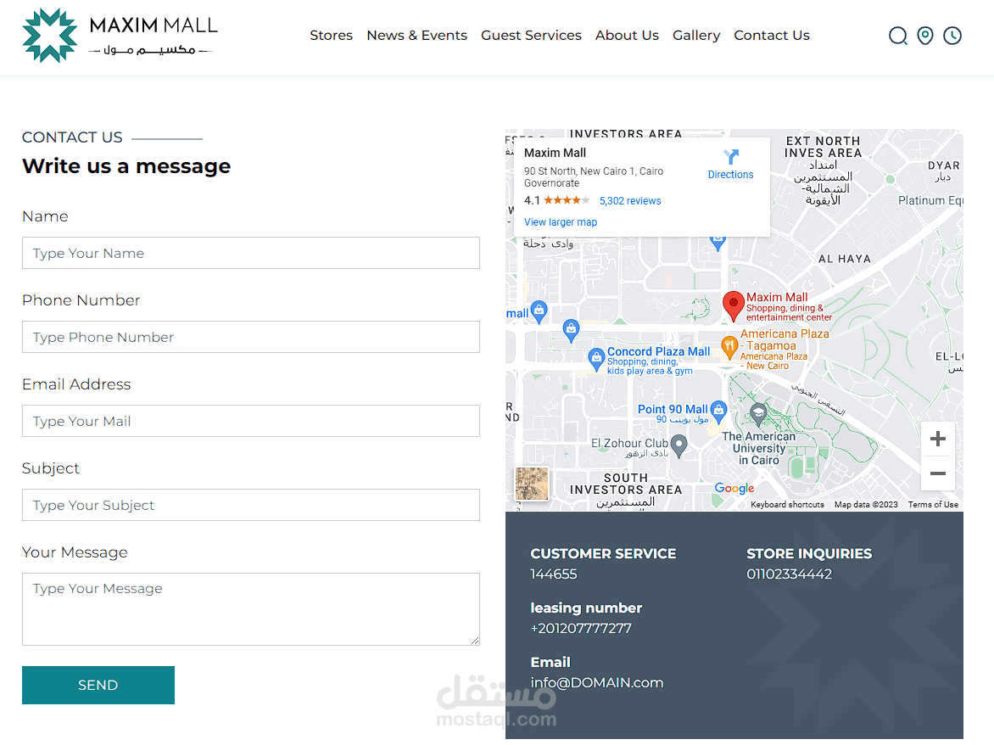
Task: Switch to satellite view map thumbnail
Action: (532, 484)
